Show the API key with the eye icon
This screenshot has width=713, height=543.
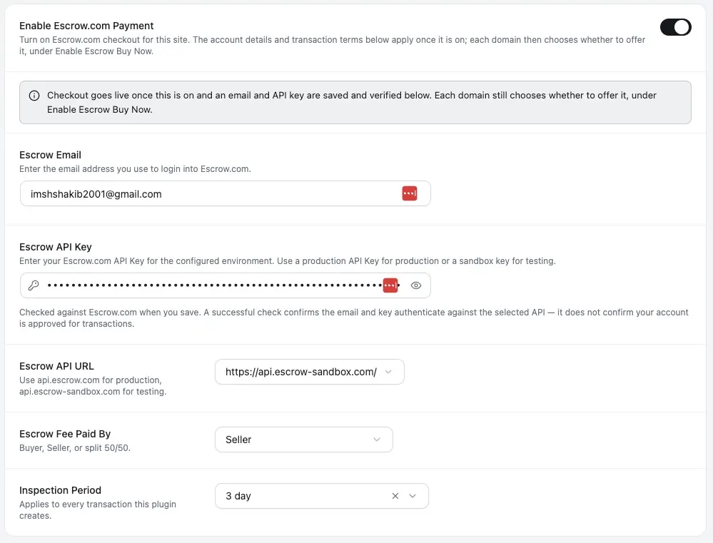tap(416, 285)
